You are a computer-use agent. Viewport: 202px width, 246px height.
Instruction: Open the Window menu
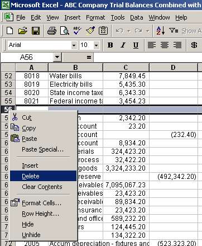coord(159,17)
